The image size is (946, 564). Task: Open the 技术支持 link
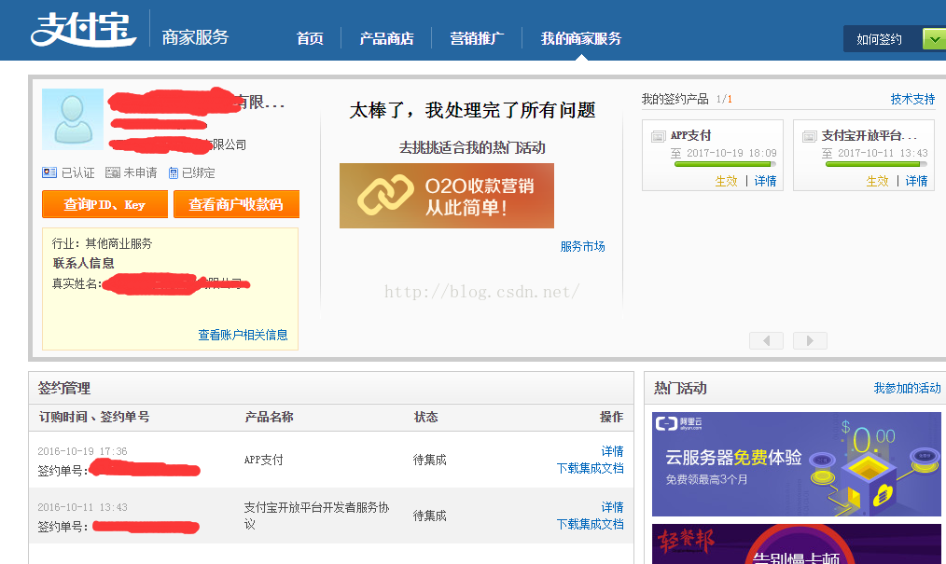coord(912,99)
